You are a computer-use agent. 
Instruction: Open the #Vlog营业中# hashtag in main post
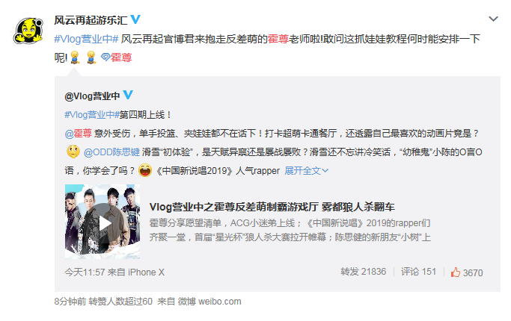click(x=86, y=39)
